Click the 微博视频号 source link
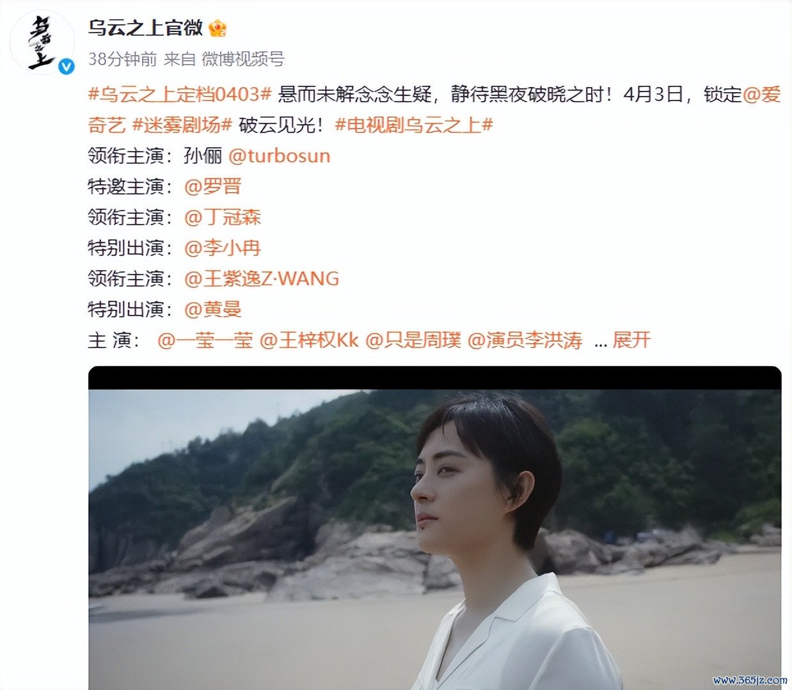792x690 pixels. 243,60
